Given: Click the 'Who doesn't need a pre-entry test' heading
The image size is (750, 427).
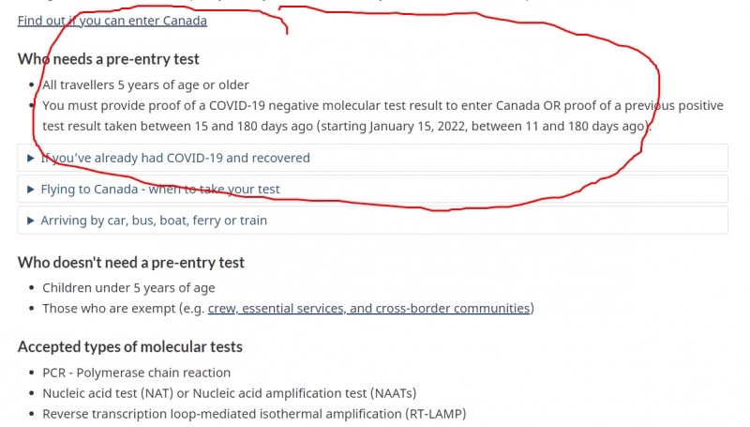Looking at the screenshot, I should (x=131, y=263).
